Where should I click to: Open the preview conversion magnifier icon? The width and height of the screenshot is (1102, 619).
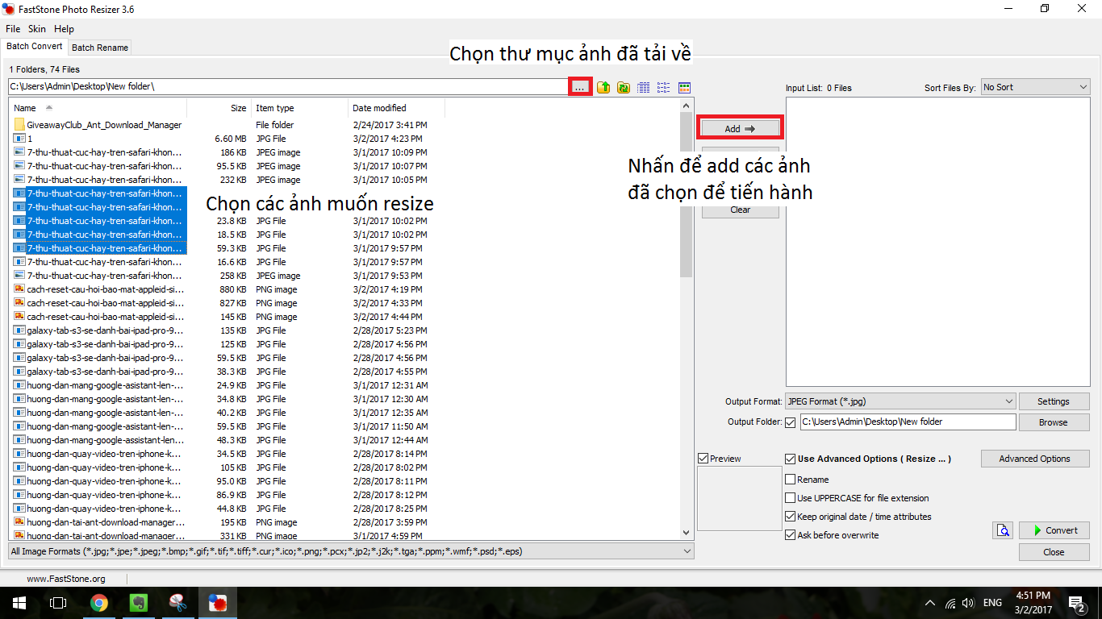1003,530
